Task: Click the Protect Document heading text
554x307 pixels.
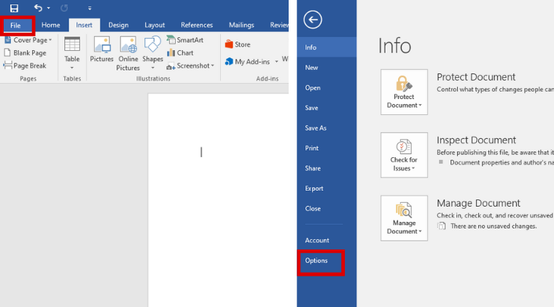Action: click(476, 77)
